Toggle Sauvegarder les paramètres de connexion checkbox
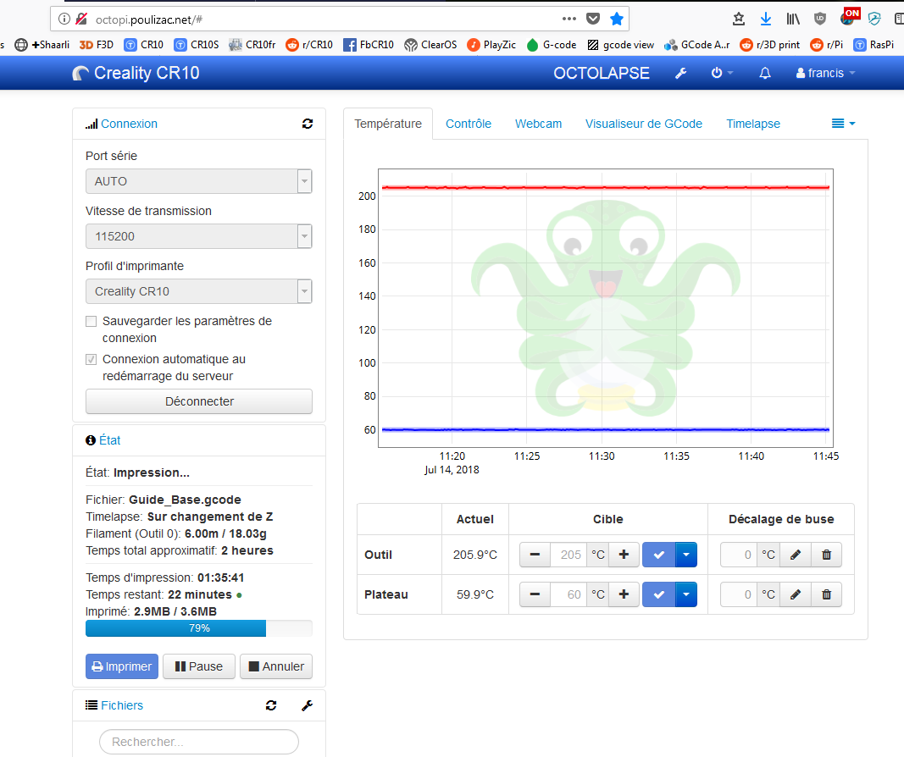This screenshot has height=757, width=904. coord(92,322)
